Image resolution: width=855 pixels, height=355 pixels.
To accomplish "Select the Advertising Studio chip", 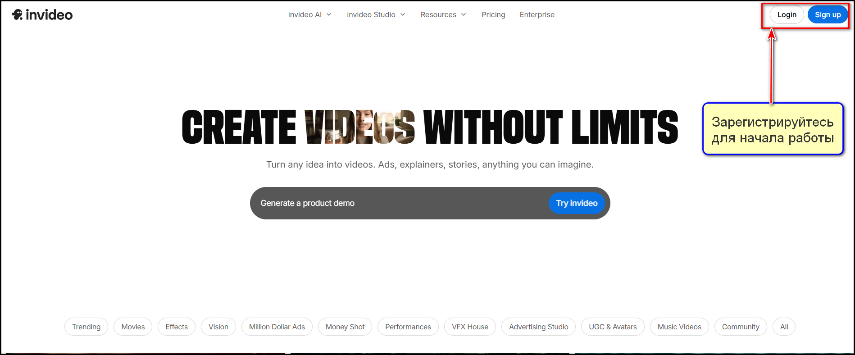I will (x=539, y=327).
